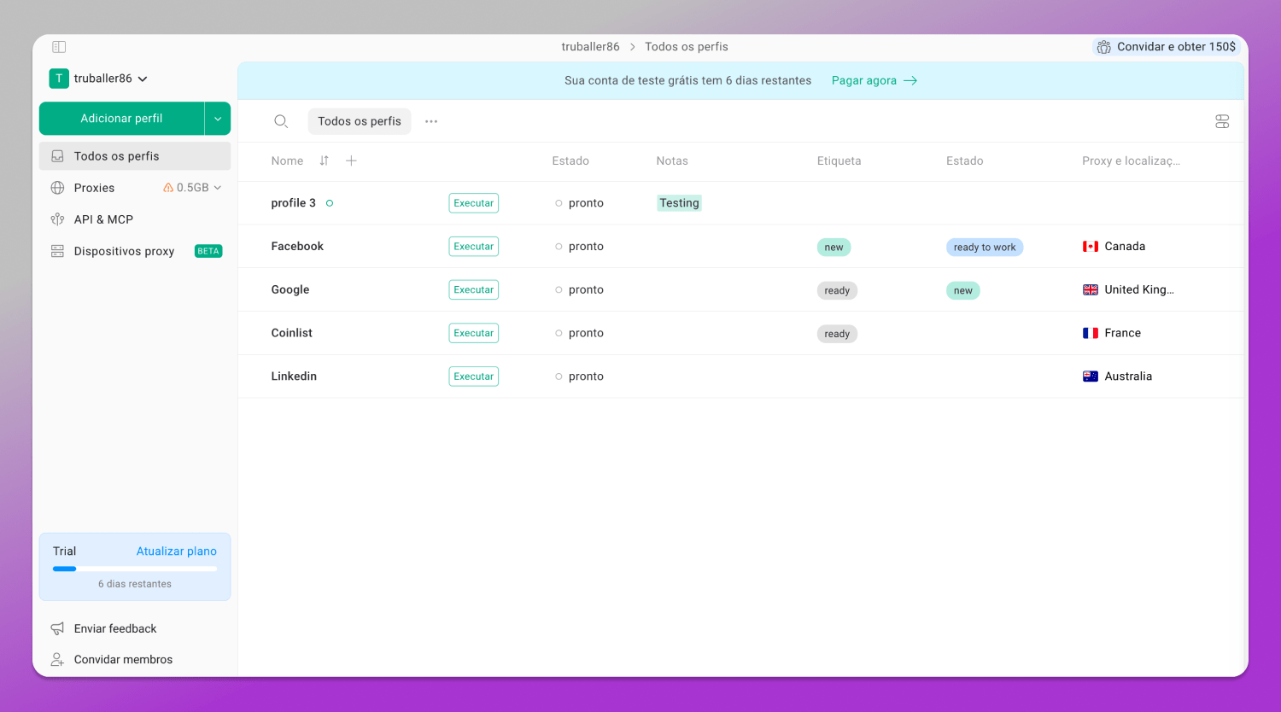The height and width of the screenshot is (712, 1281).
Task: Click Executar on the Coinlist row
Action: click(x=474, y=333)
